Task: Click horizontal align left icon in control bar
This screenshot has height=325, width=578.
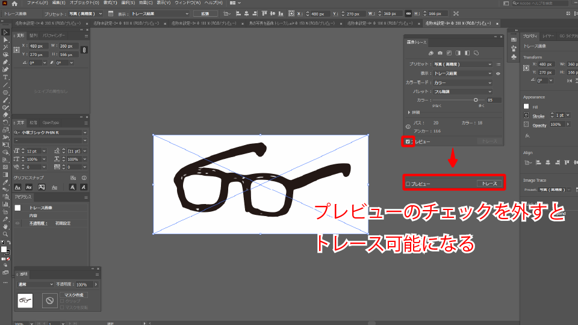Action: tap(238, 14)
